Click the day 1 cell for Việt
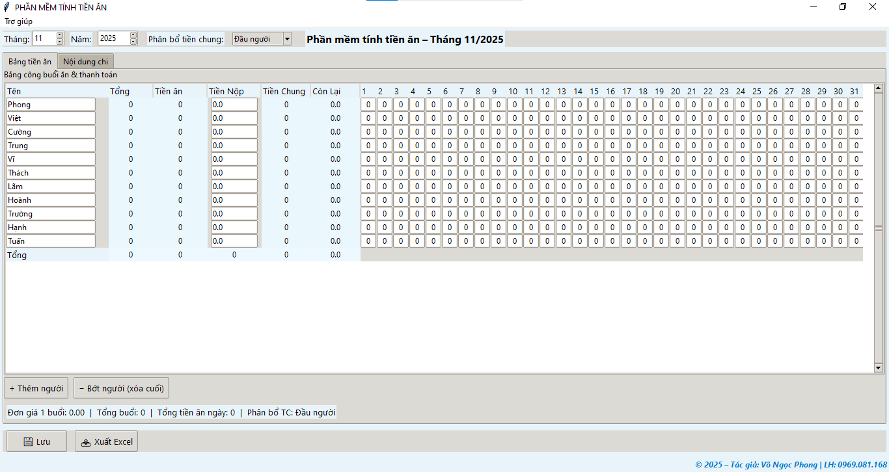The width and height of the screenshot is (889, 472). 368,118
